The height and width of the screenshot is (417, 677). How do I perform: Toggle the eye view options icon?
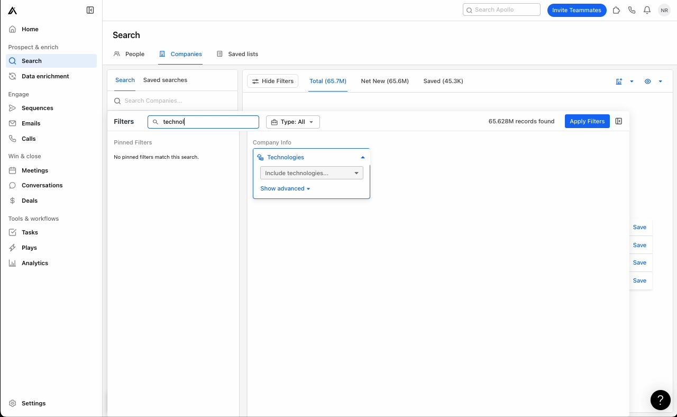tap(647, 81)
